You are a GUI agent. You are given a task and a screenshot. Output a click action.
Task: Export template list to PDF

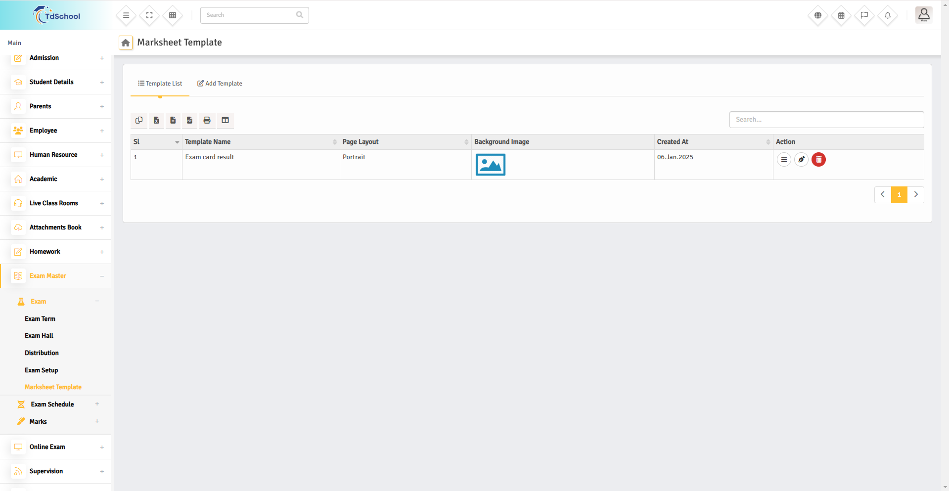tap(189, 120)
